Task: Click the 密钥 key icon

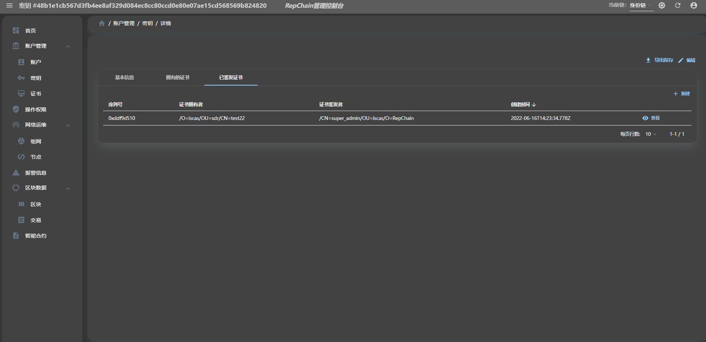Action: [x=21, y=78]
